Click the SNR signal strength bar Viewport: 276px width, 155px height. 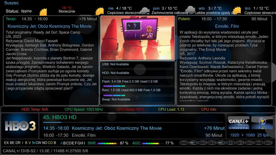click(x=107, y=143)
